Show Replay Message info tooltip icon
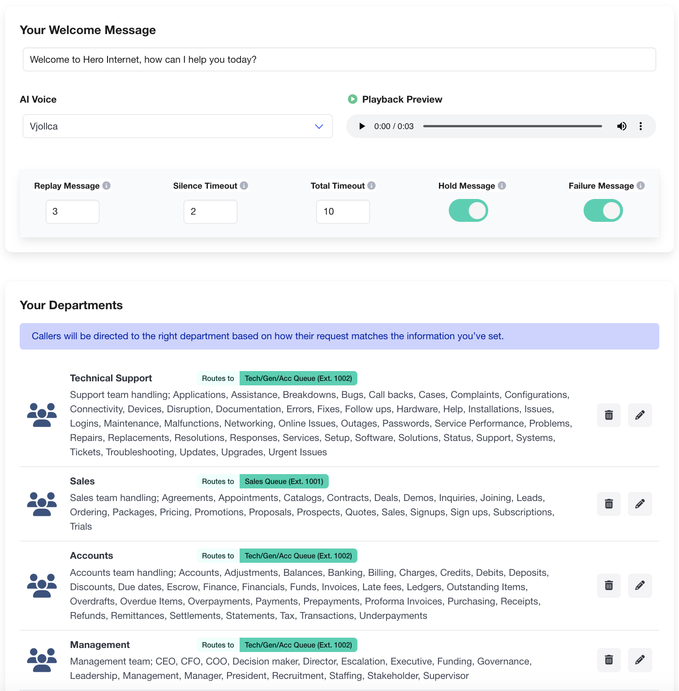 click(x=107, y=186)
